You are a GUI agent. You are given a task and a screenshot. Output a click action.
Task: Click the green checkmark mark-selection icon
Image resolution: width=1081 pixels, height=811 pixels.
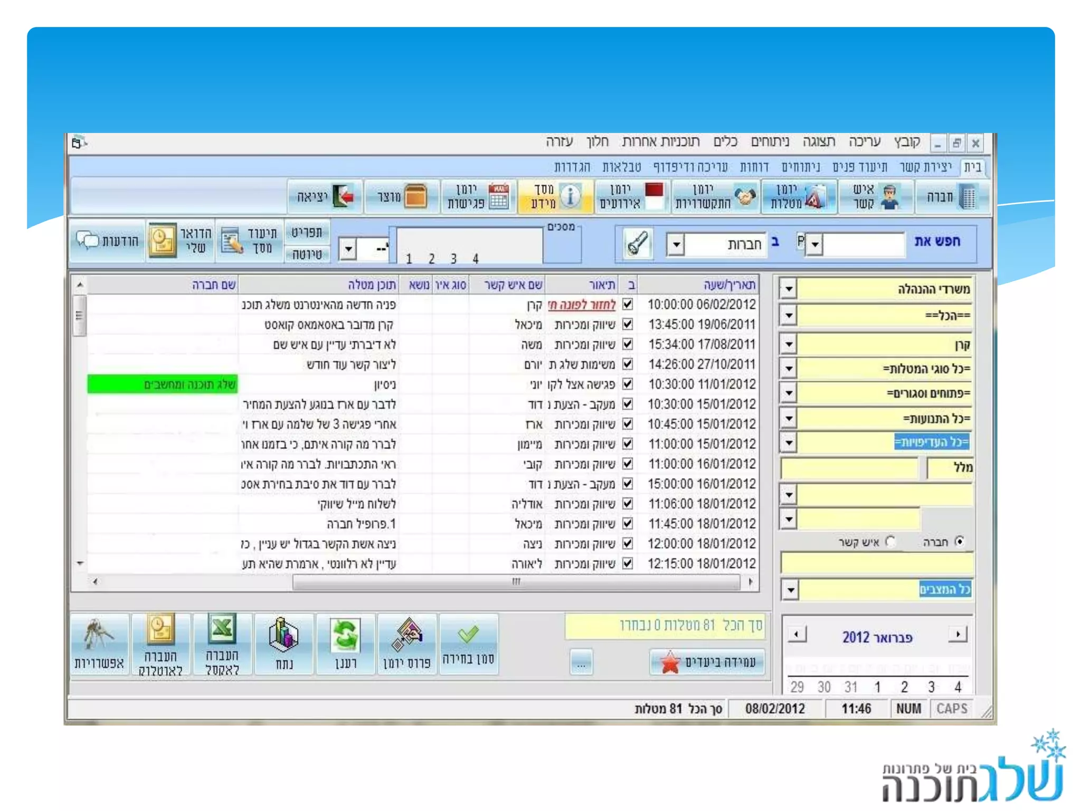click(468, 634)
